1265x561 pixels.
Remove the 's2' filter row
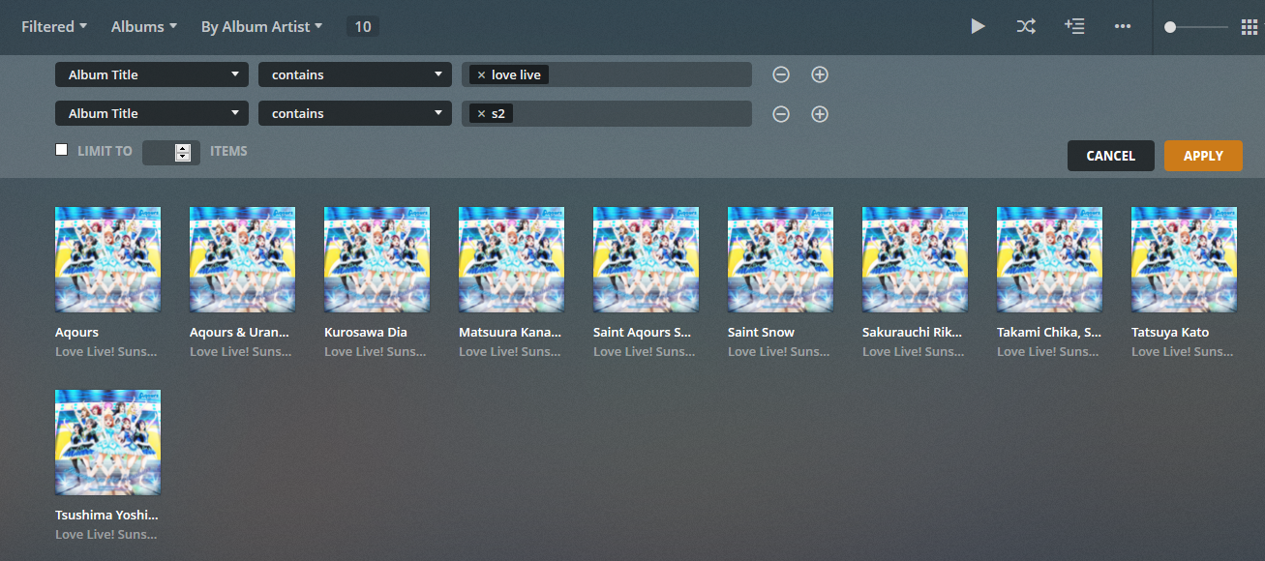[781, 114]
